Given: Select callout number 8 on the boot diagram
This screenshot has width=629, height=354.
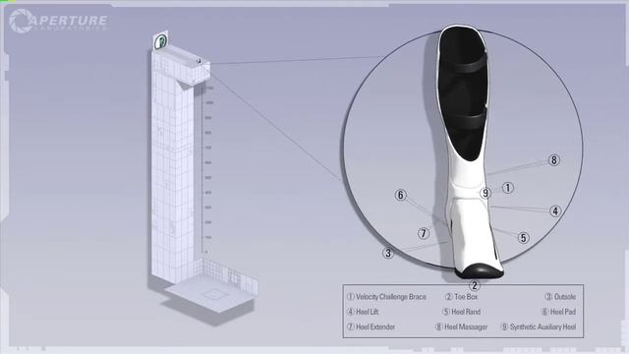Looking at the screenshot, I should coord(554,160).
